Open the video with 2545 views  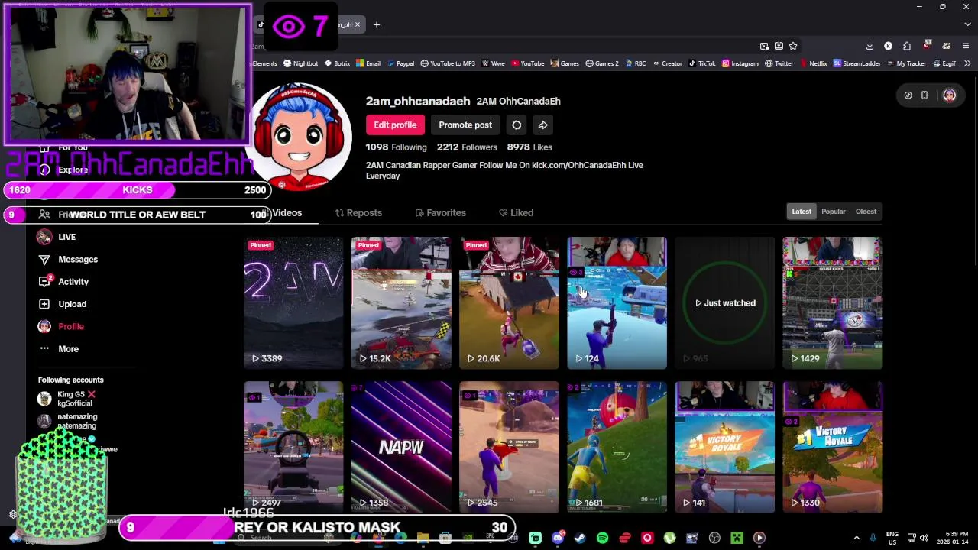coord(509,448)
